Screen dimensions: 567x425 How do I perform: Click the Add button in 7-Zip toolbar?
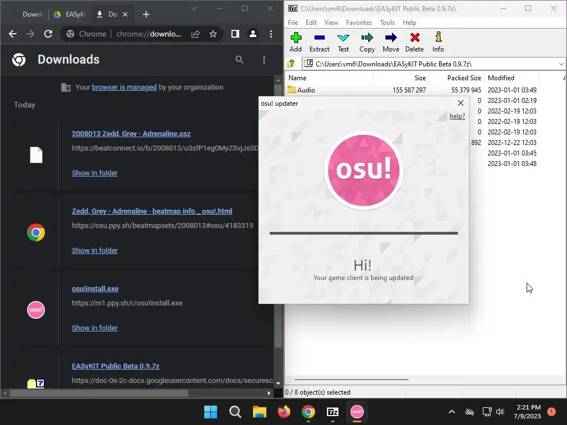tap(296, 42)
